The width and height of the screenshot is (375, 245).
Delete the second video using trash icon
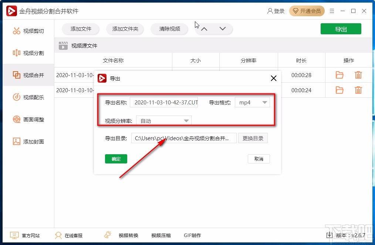pos(358,90)
